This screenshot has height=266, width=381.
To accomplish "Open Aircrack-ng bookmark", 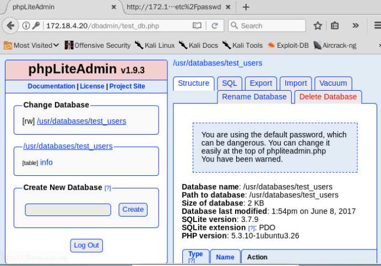I will click(x=335, y=46).
